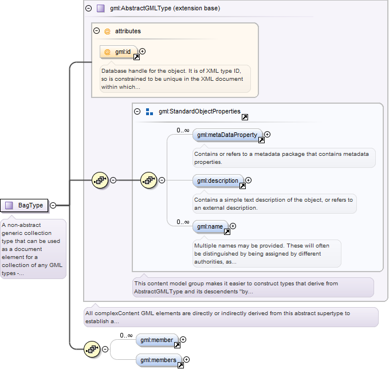Click the reference arrow icon on gml:StandardObjectProperties
389x369 pixels.
[x=245, y=117]
